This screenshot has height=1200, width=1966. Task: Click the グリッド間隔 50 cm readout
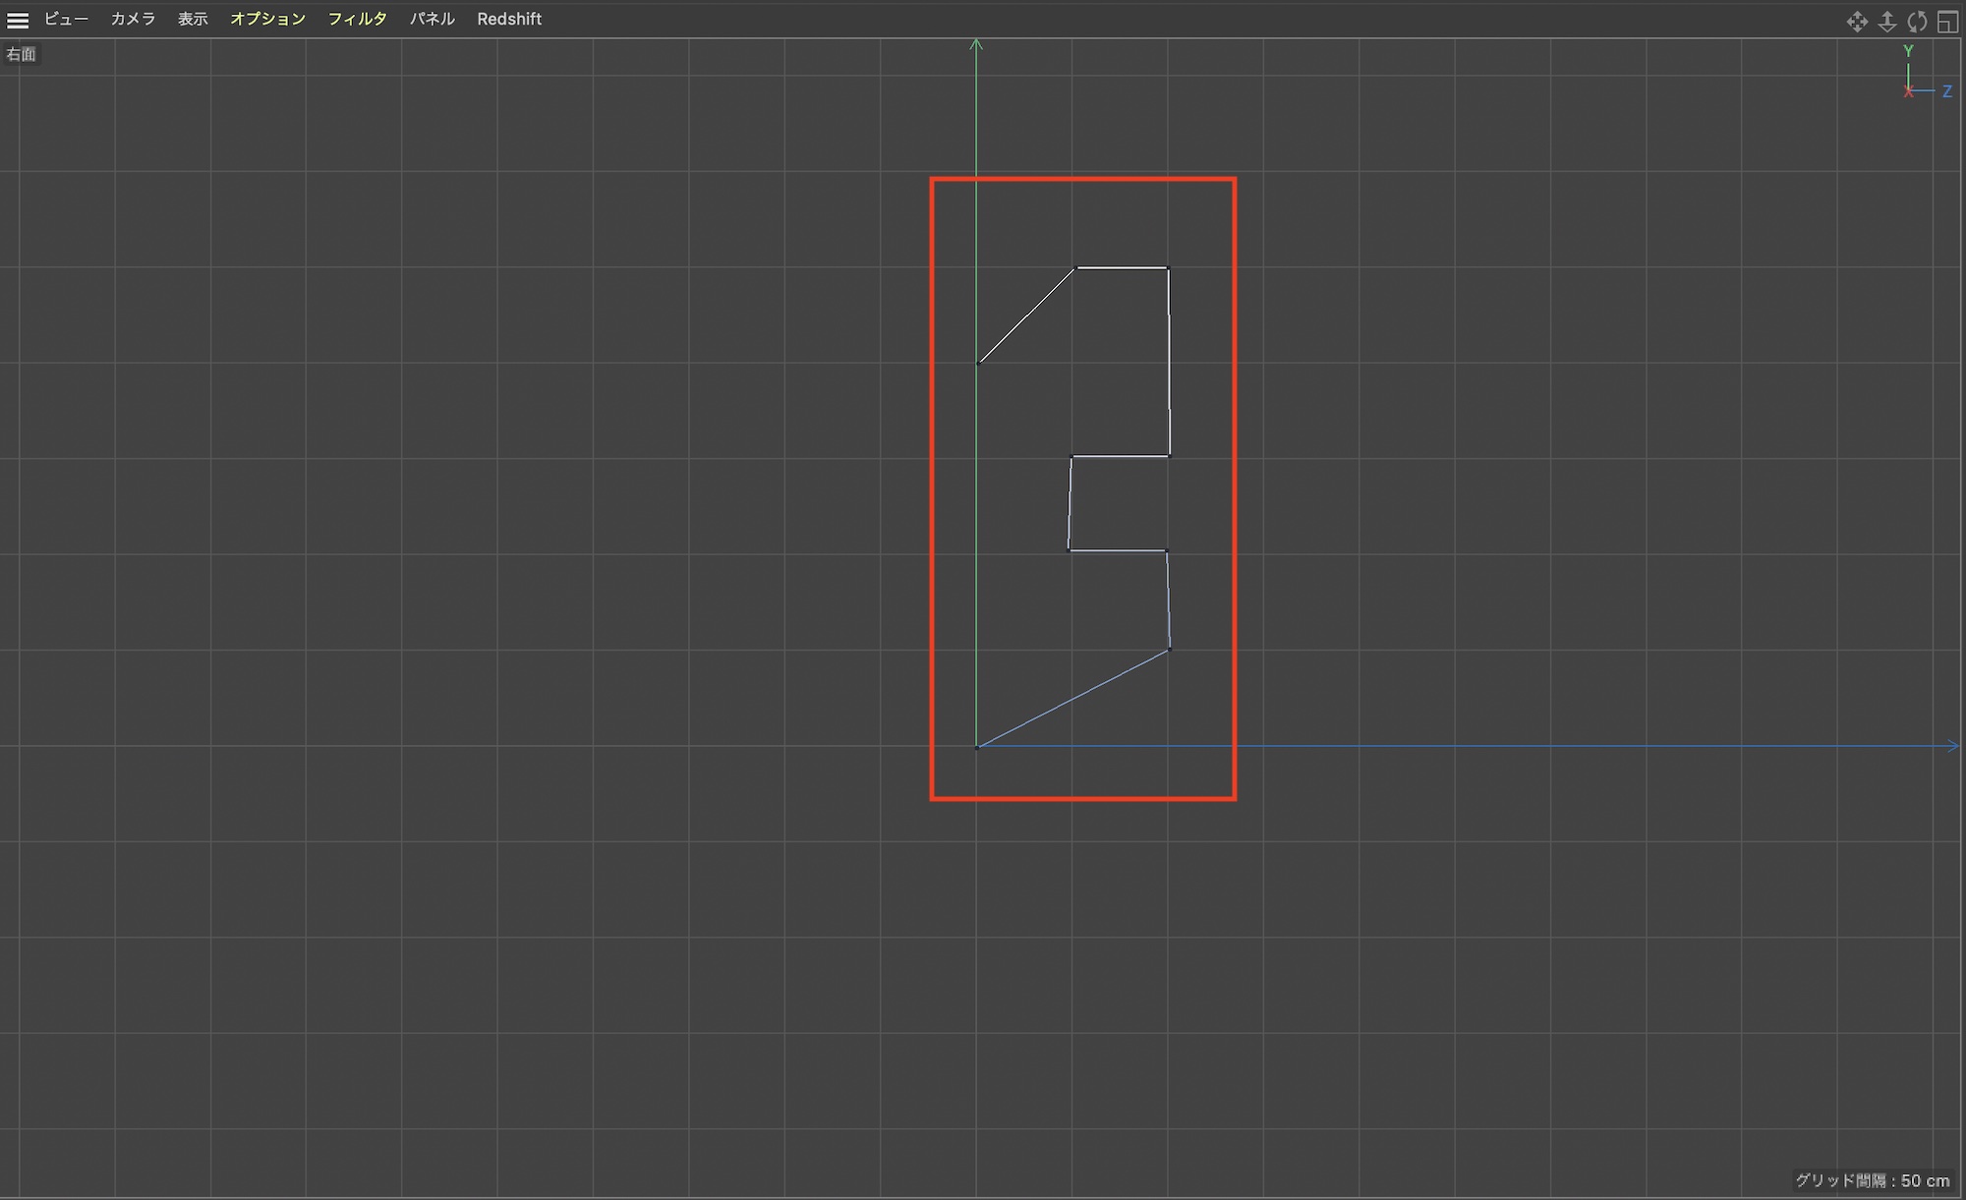[1872, 1180]
